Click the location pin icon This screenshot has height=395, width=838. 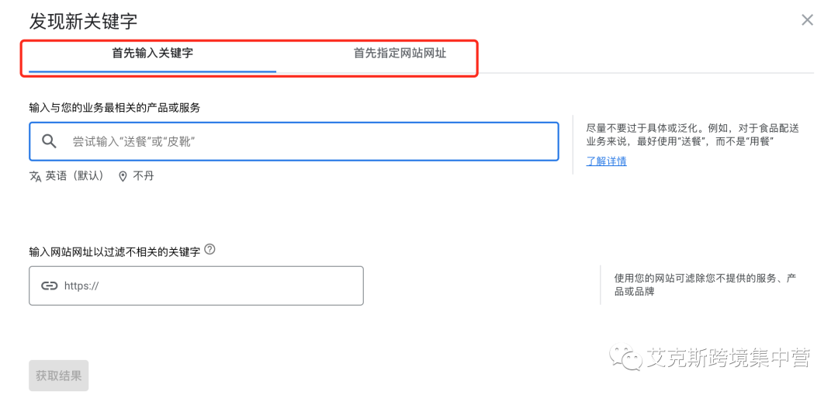(123, 176)
